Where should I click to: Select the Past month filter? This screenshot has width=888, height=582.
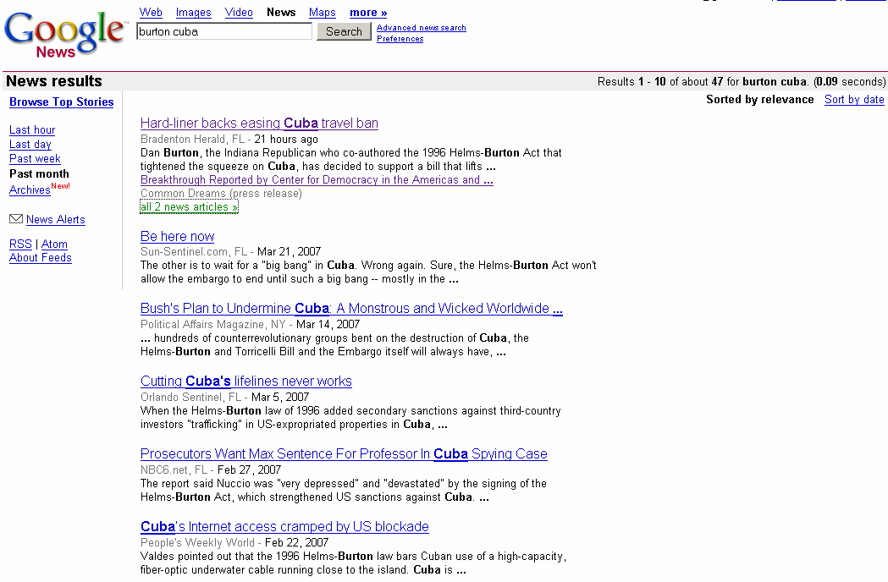pyautogui.click(x=39, y=173)
